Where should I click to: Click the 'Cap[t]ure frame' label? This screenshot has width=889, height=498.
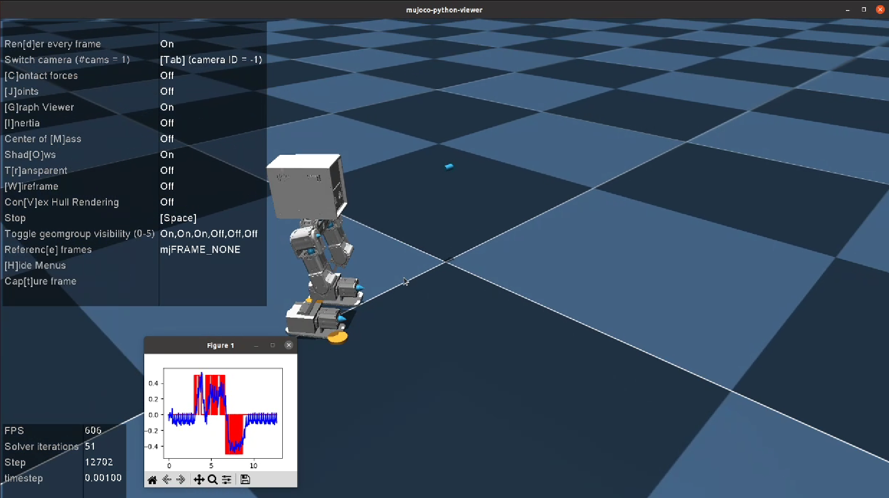[x=40, y=281]
